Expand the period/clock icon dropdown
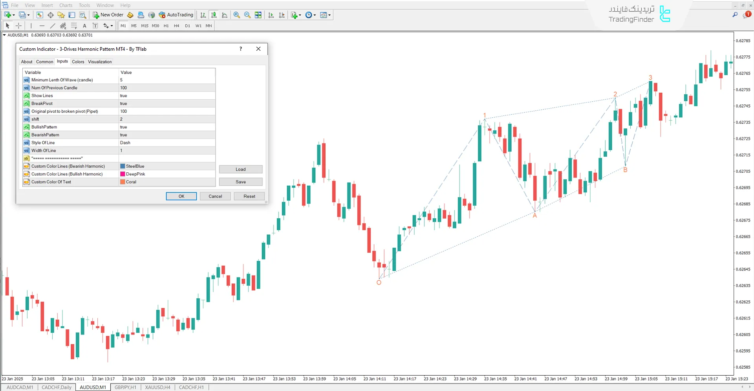This screenshot has width=754, height=391. tap(315, 15)
